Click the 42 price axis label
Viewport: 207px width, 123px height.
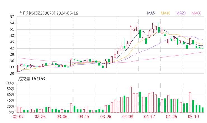(12, 48)
